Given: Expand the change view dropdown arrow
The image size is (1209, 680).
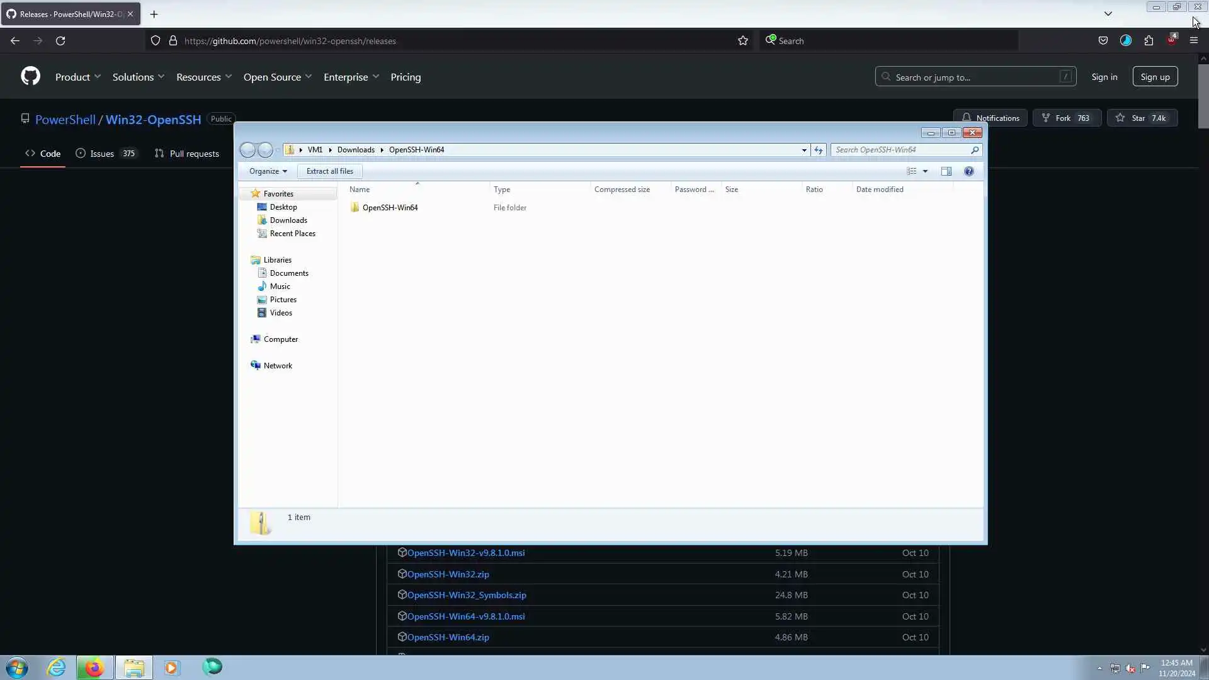Looking at the screenshot, I should pyautogui.click(x=925, y=171).
